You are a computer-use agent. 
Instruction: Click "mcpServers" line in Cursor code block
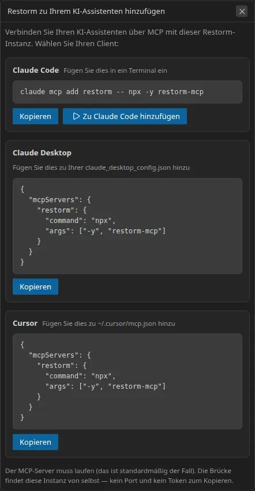pyautogui.click(x=59, y=355)
